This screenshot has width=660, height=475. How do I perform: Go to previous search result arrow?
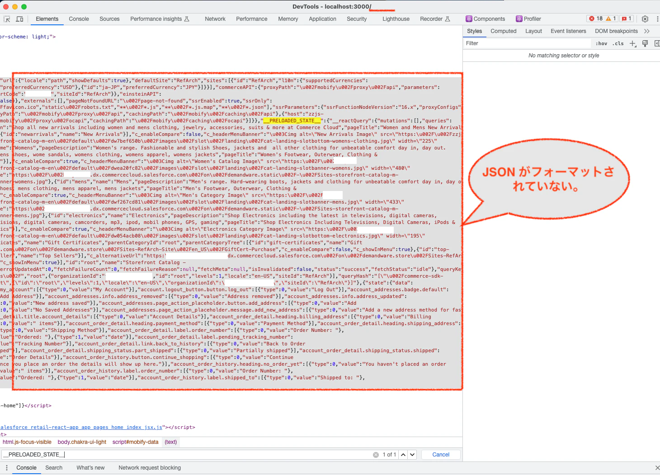tap(403, 455)
